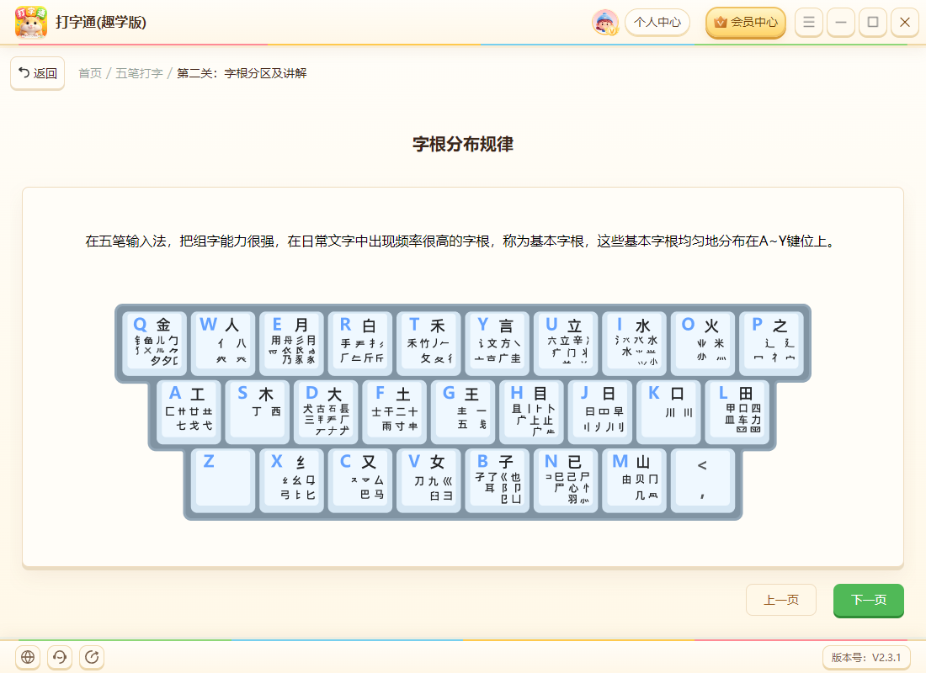Viewport: 926px width, 673px height.
Task: Click the G 王 key
Action: 463,411
